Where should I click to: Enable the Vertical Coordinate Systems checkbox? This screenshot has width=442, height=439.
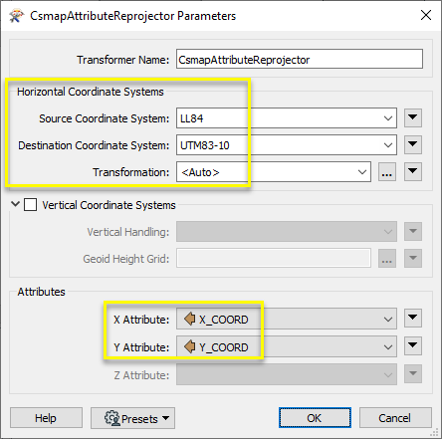point(30,204)
